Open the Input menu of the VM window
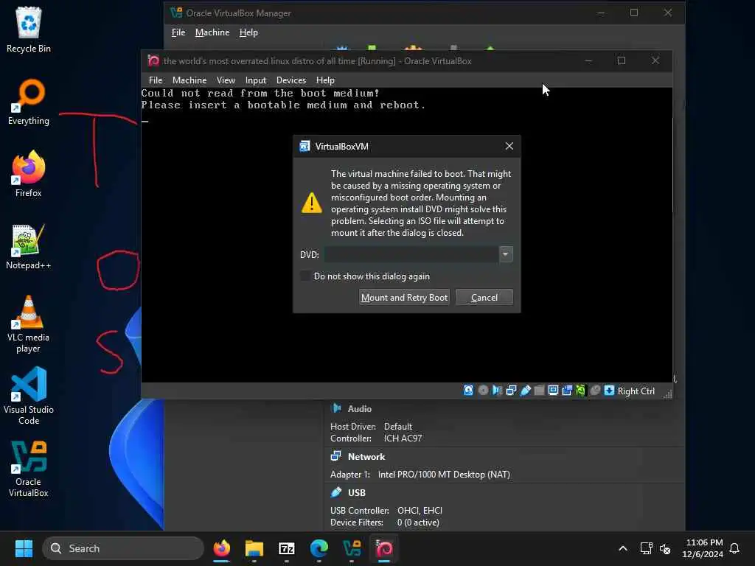755x566 pixels. coord(256,80)
